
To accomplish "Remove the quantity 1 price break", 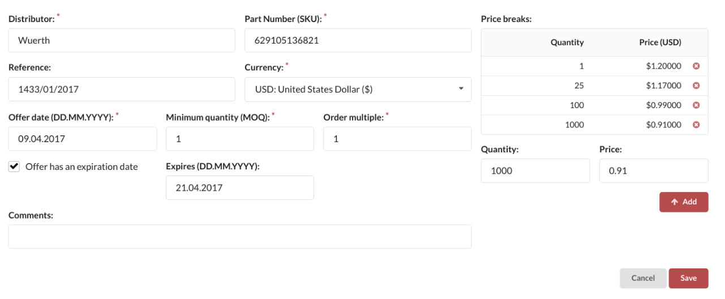I will point(697,66).
